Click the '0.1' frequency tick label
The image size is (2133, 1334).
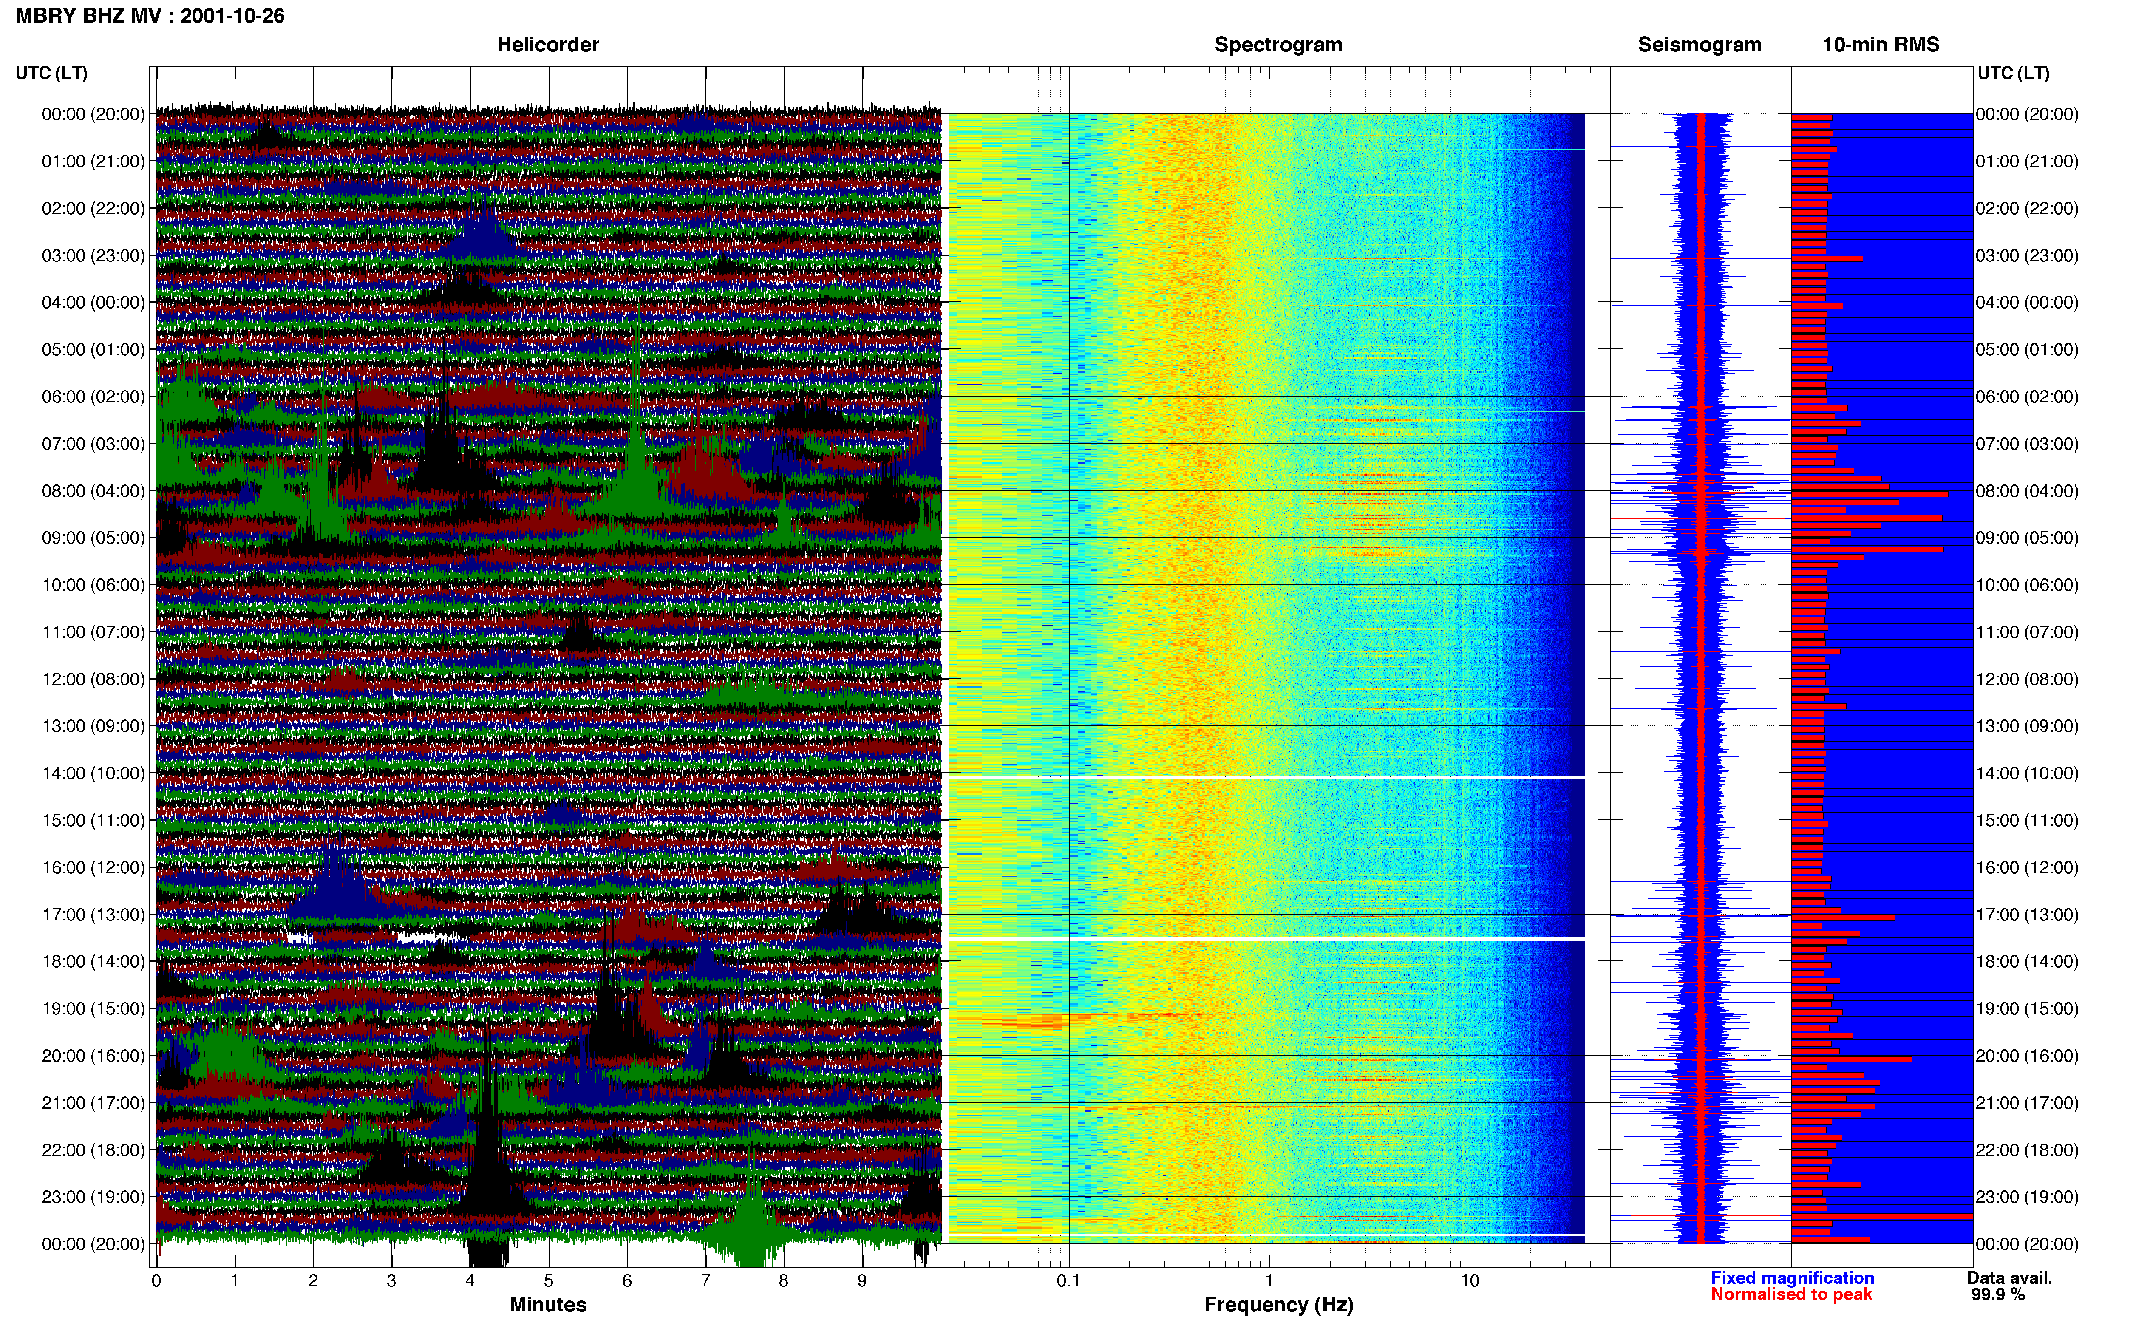click(x=1068, y=1281)
